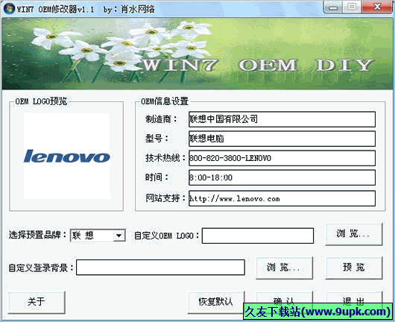Click the 技术热线 hotline input field
395x322 pixels.
coord(282,158)
